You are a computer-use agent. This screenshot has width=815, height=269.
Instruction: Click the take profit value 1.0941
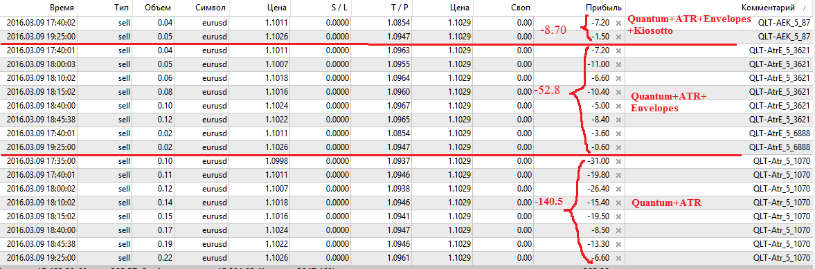[x=399, y=216]
